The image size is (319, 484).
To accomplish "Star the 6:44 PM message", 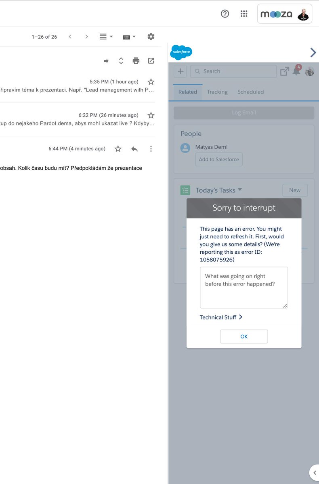I will tap(118, 149).
